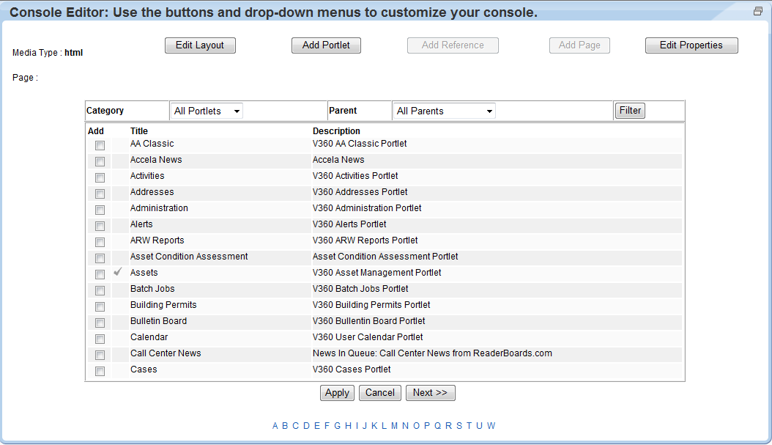The width and height of the screenshot is (772, 445).
Task: Click Add Portlet
Action: tap(326, 45)
